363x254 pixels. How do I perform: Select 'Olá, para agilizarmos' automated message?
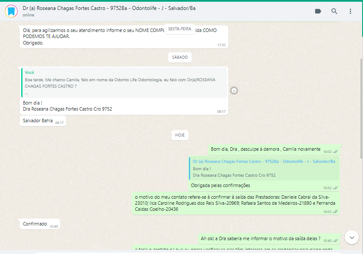point(124,37)
